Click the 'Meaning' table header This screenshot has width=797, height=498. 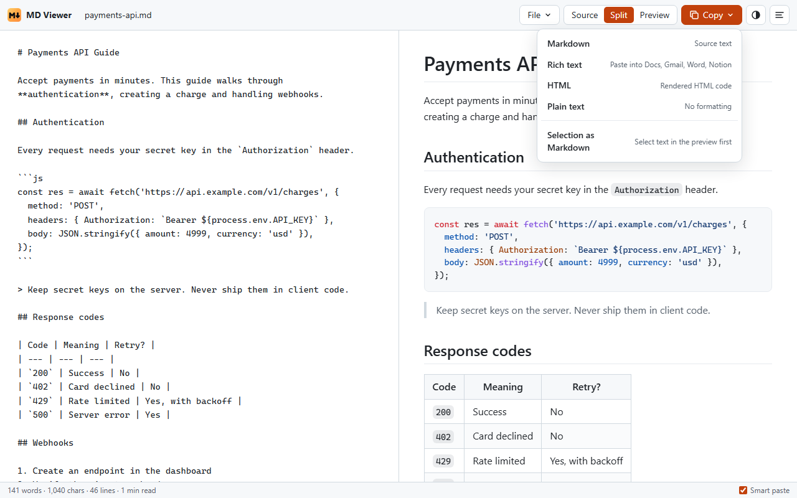coord(503,387)
